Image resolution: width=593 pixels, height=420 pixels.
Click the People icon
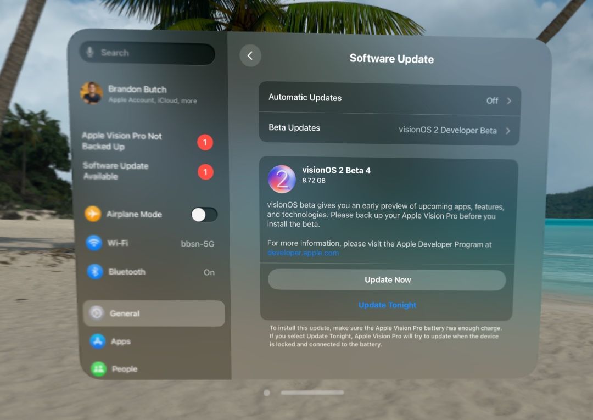coord(99,368)
